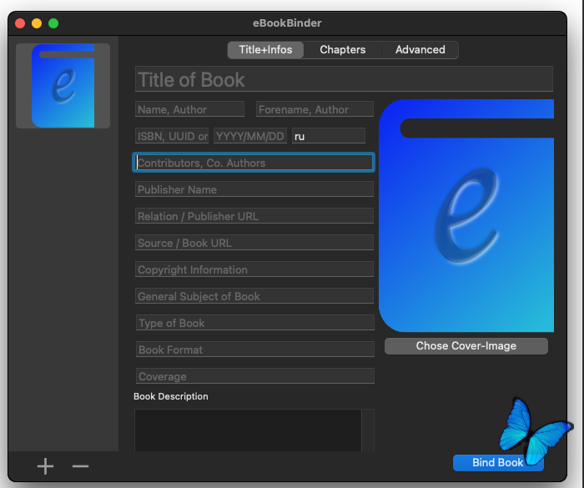
Task: Click the Type of Book field
Action: pyautogui.click(x=255, y=323)
